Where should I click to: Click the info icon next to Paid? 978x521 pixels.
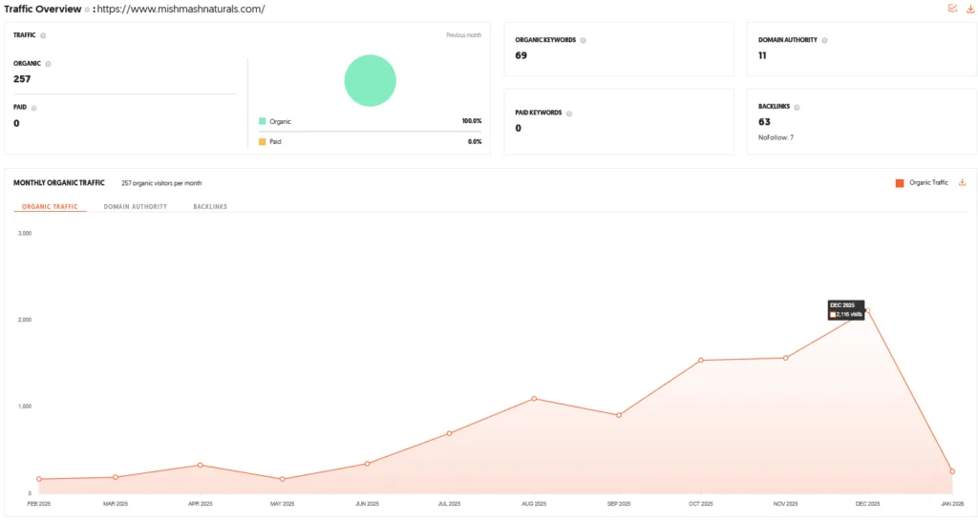click(33, 108)
